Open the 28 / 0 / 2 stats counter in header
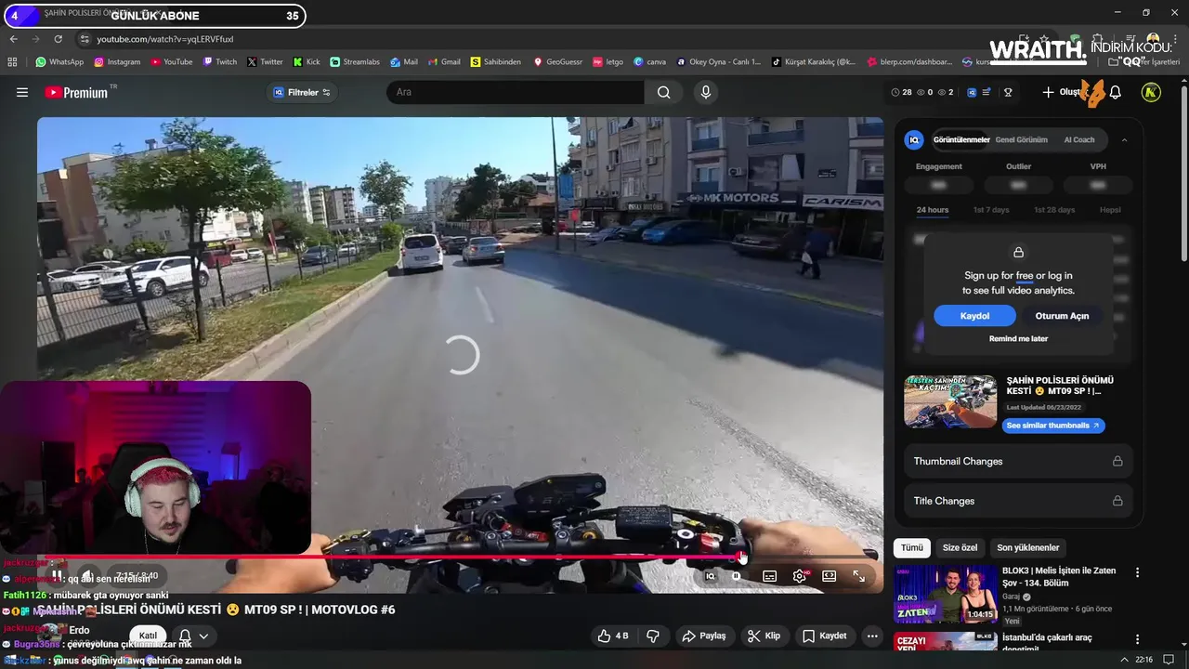Viewport: 1189px width, 669px height. [922, 92]
